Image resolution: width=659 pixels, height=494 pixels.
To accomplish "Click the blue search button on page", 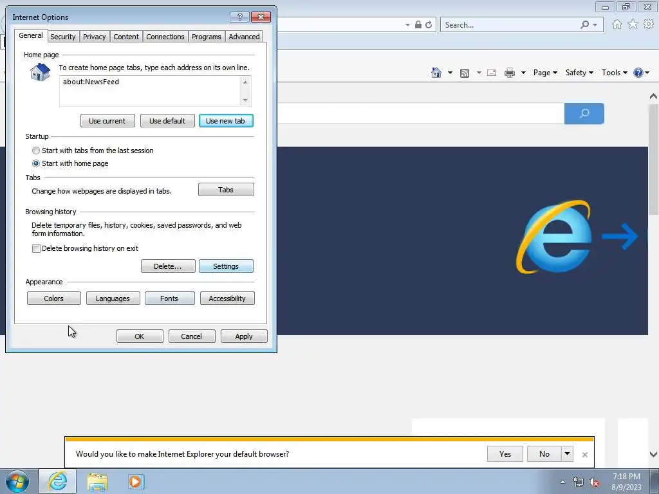I will pos(584,113).
